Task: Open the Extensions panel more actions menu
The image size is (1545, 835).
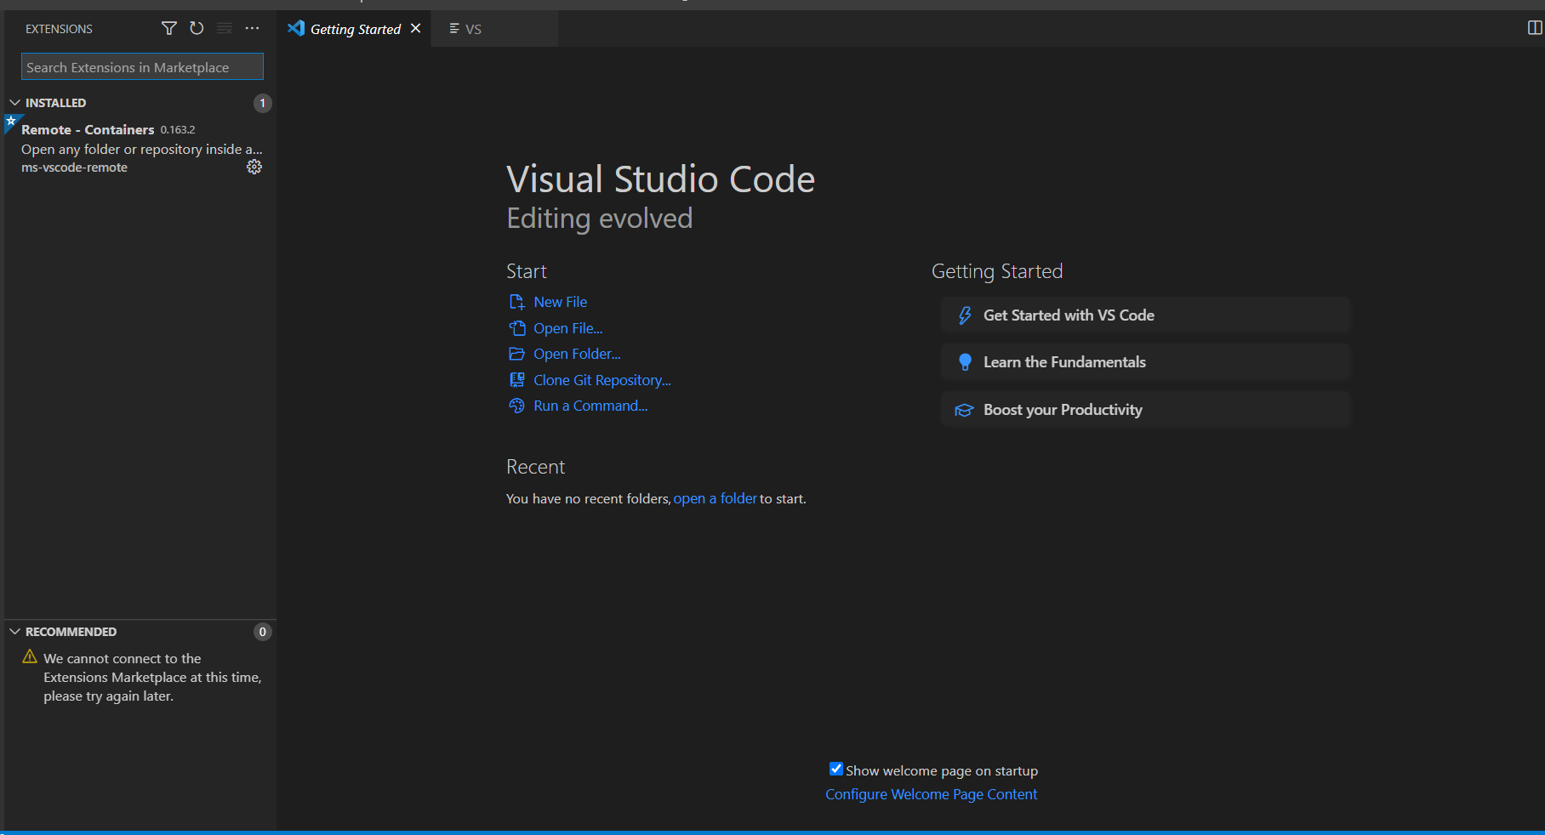Action: coord(252,28)
